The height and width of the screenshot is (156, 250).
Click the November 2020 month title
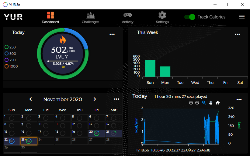[x=63, y=99]
